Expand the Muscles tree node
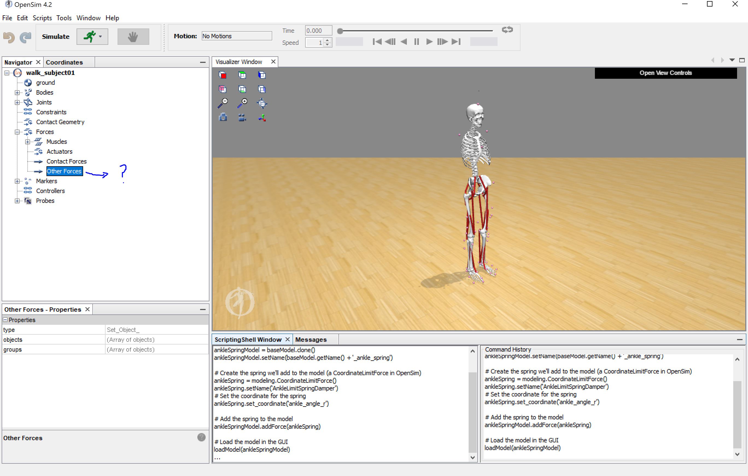Screen dimensions: 748x476 (x=27, y=142)
